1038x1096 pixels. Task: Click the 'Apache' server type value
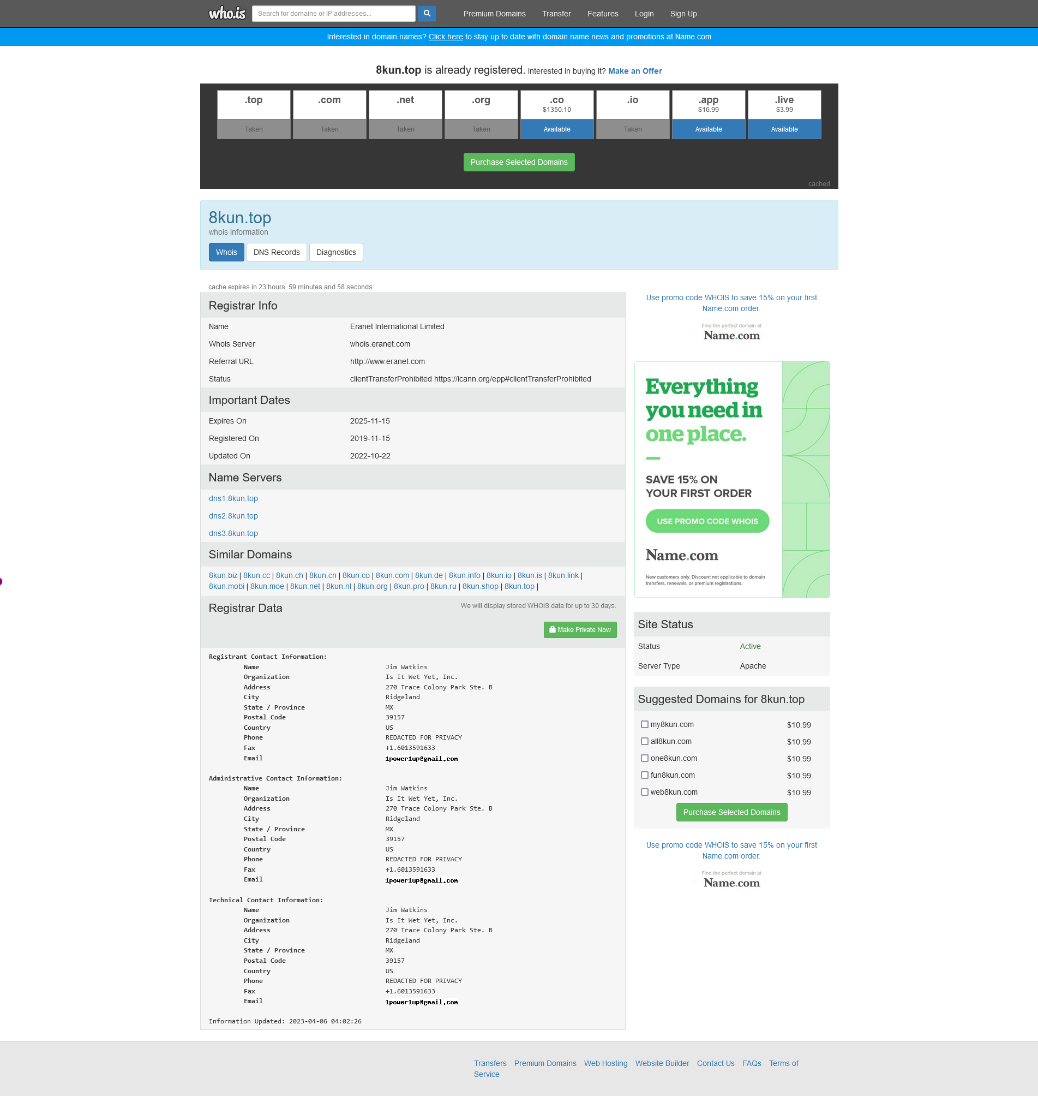click(753, 666)
